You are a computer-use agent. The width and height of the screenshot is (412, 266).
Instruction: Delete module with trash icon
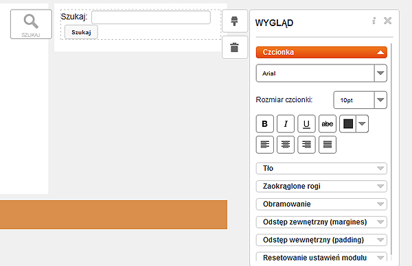[x=235, y=47]
